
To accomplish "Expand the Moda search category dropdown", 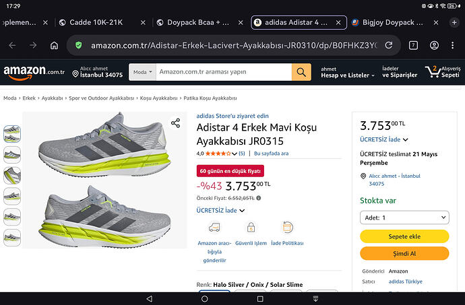I will tap(142, 72).
